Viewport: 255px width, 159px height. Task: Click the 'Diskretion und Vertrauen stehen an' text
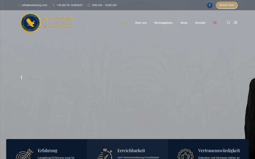pyautogui.click(x=219, y=158)
